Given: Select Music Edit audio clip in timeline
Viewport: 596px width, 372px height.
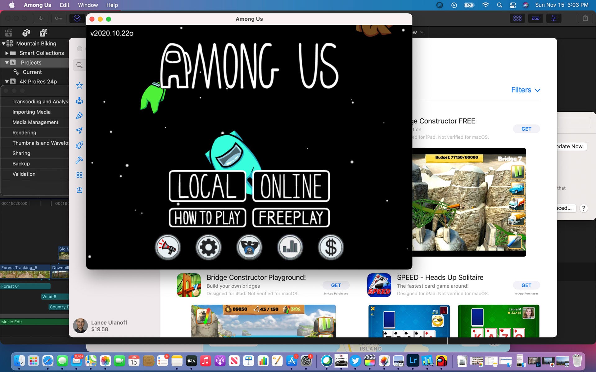Looking at the screenshot, I should point(34,322).
